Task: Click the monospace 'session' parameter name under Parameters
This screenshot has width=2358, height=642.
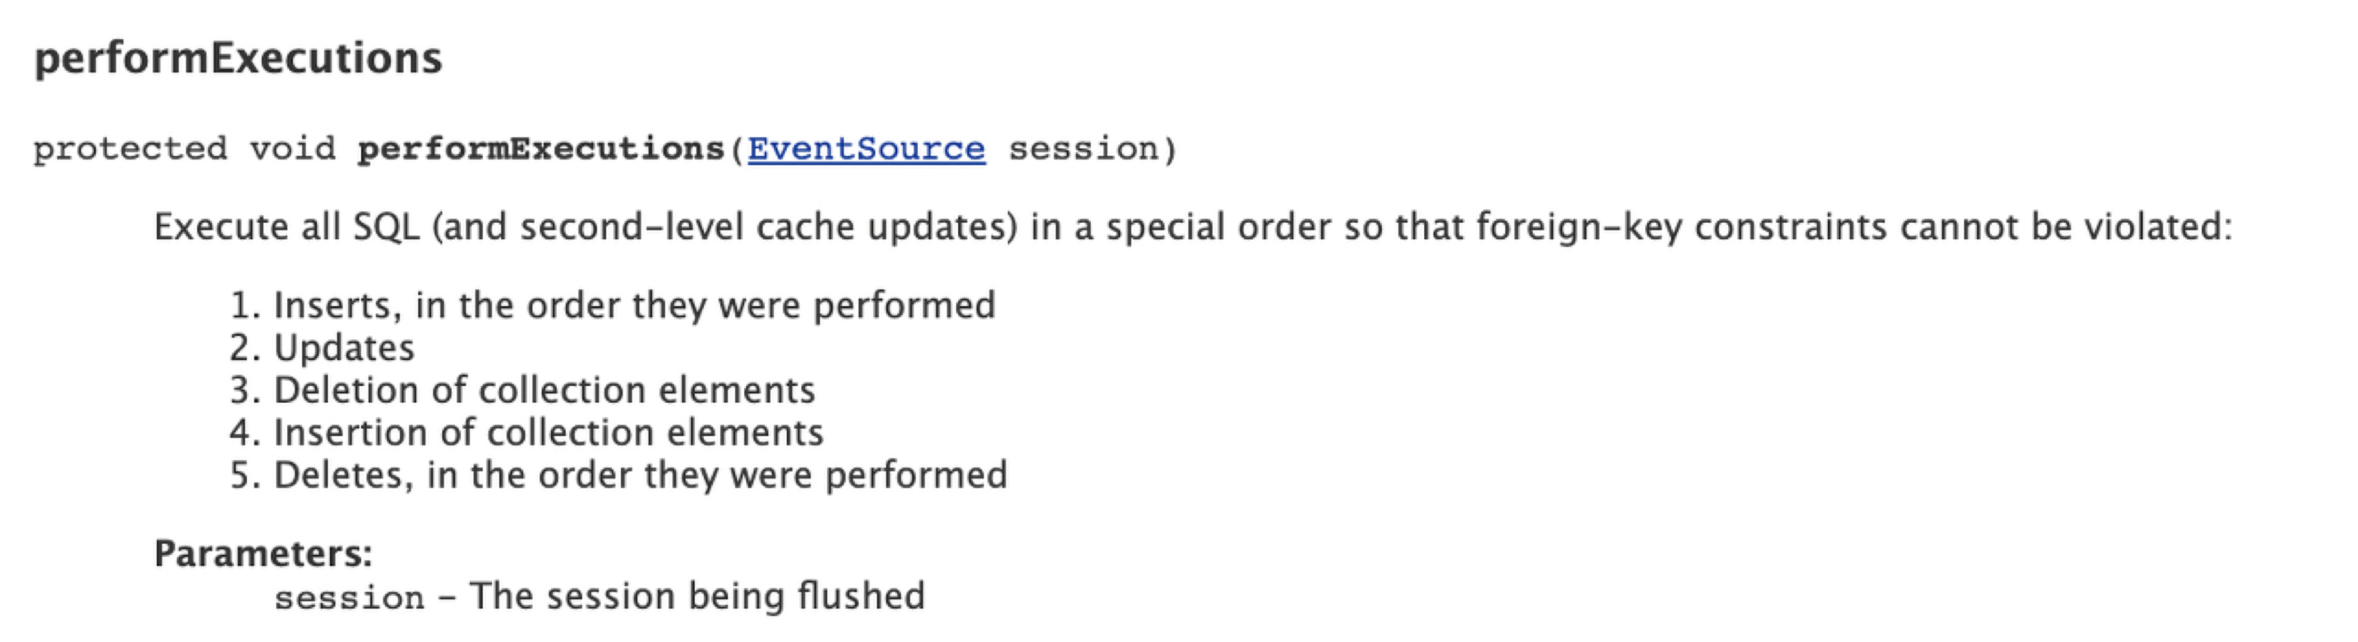Action: coord(350,597)
